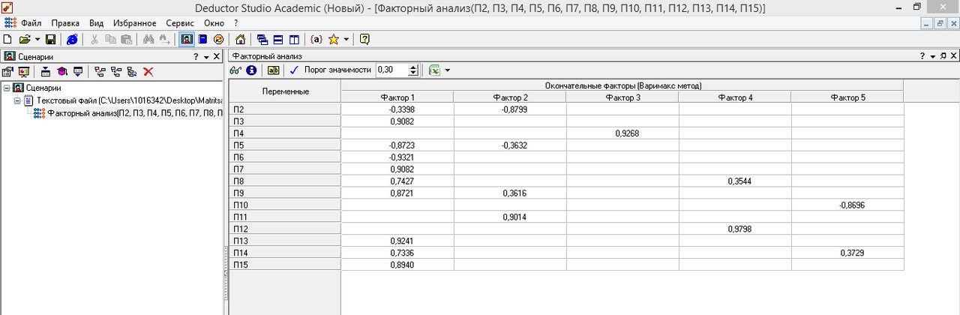Image resolution: width=960 pixels, height=315 pixels.
Task: Create a new project with blank-page icon
Action: click(x=7, y=39)
